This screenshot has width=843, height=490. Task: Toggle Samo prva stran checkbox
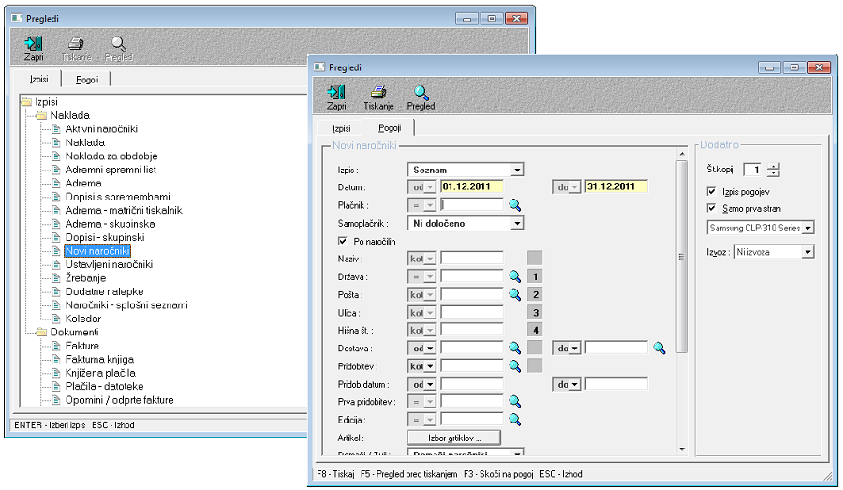tap(711, 208)
